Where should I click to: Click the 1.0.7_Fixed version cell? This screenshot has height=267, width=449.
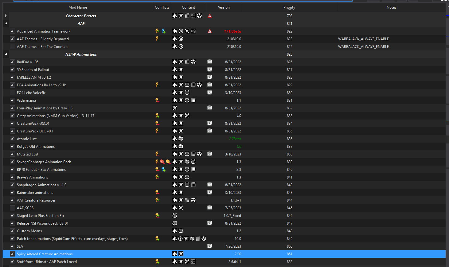pos(232,215)
